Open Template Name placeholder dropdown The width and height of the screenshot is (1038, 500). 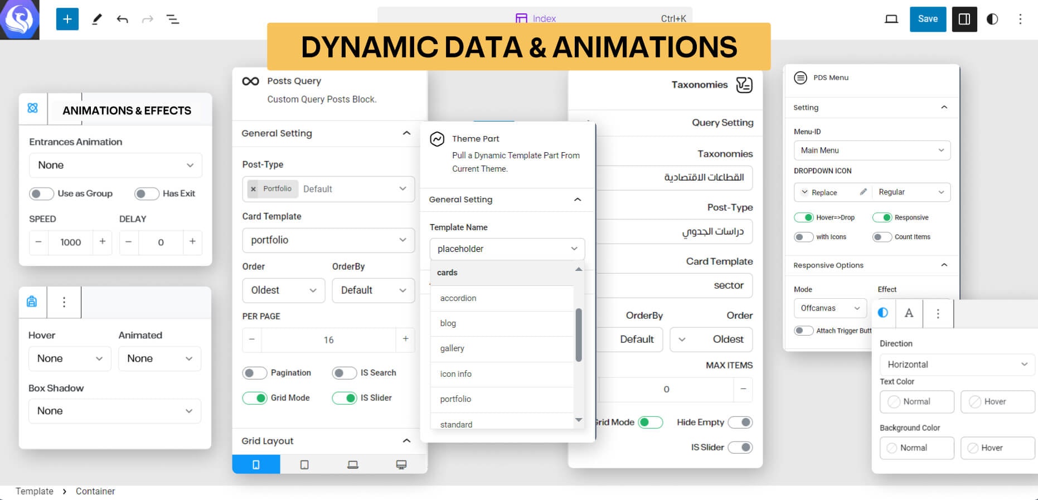(x=507, y=249)
